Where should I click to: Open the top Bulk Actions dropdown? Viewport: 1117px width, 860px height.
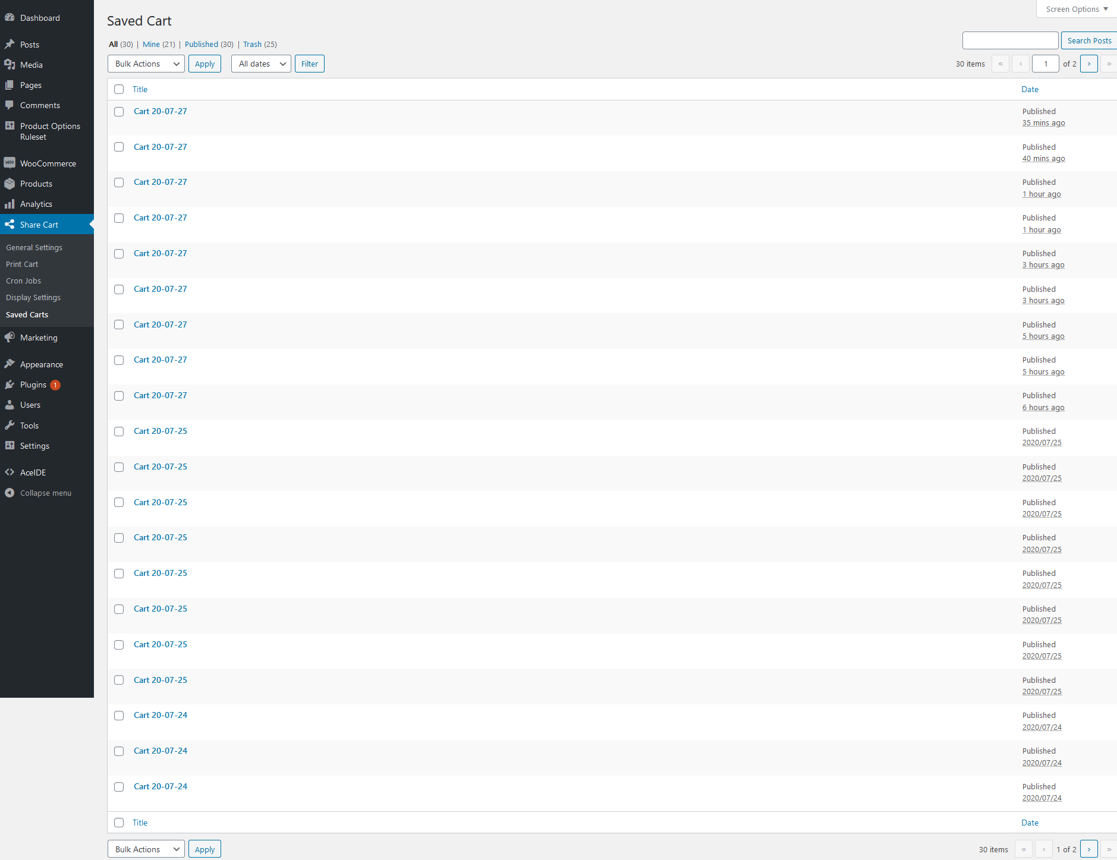146,64
